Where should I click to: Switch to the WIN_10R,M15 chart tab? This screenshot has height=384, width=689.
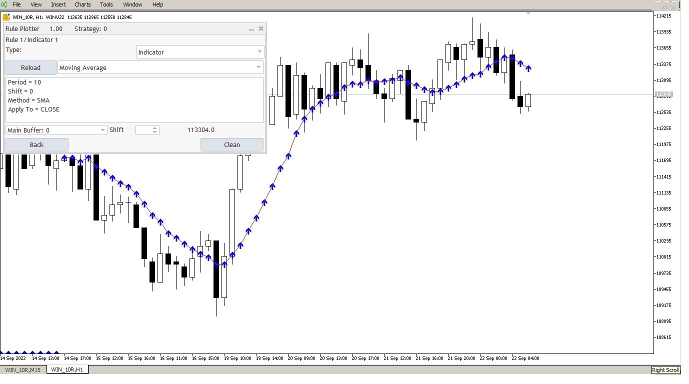pos(22,369)
